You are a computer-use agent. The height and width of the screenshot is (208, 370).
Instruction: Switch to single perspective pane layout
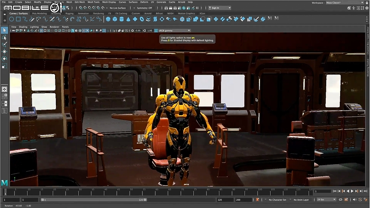pyautogui.click(x=4, y=89)
